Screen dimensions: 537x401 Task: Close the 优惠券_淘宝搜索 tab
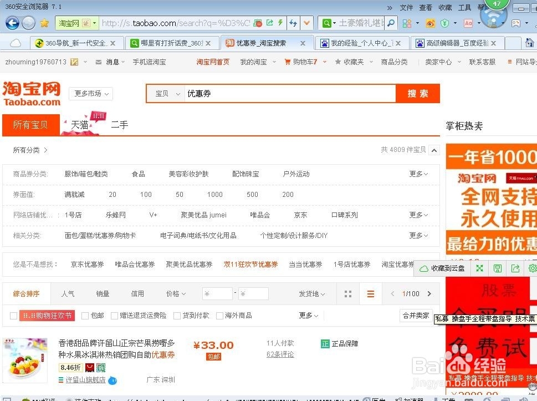[303, 43]
